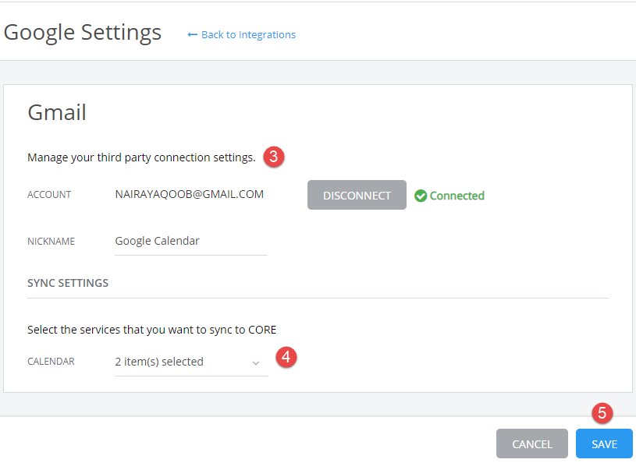
Task: Click the NICKNAME label
Action: pyautogui.click(x=51, y=242)
